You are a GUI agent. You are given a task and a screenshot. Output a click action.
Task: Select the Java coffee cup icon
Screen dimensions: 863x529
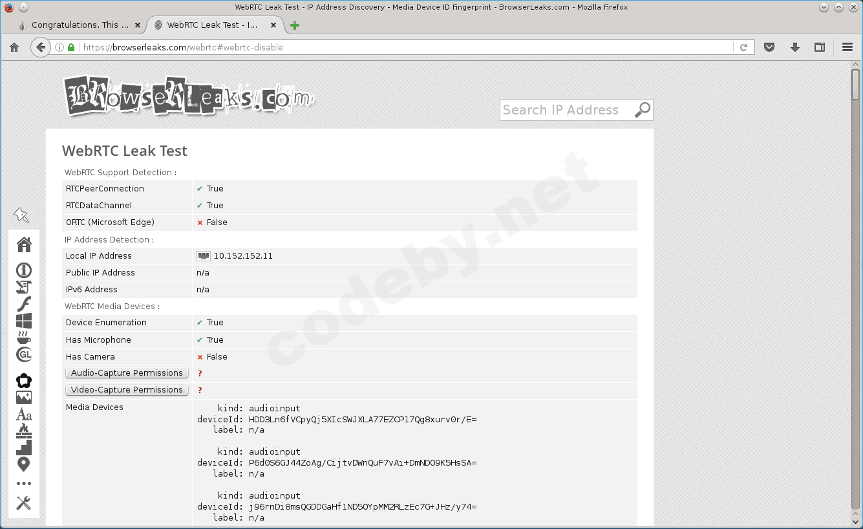click(24, 337)
